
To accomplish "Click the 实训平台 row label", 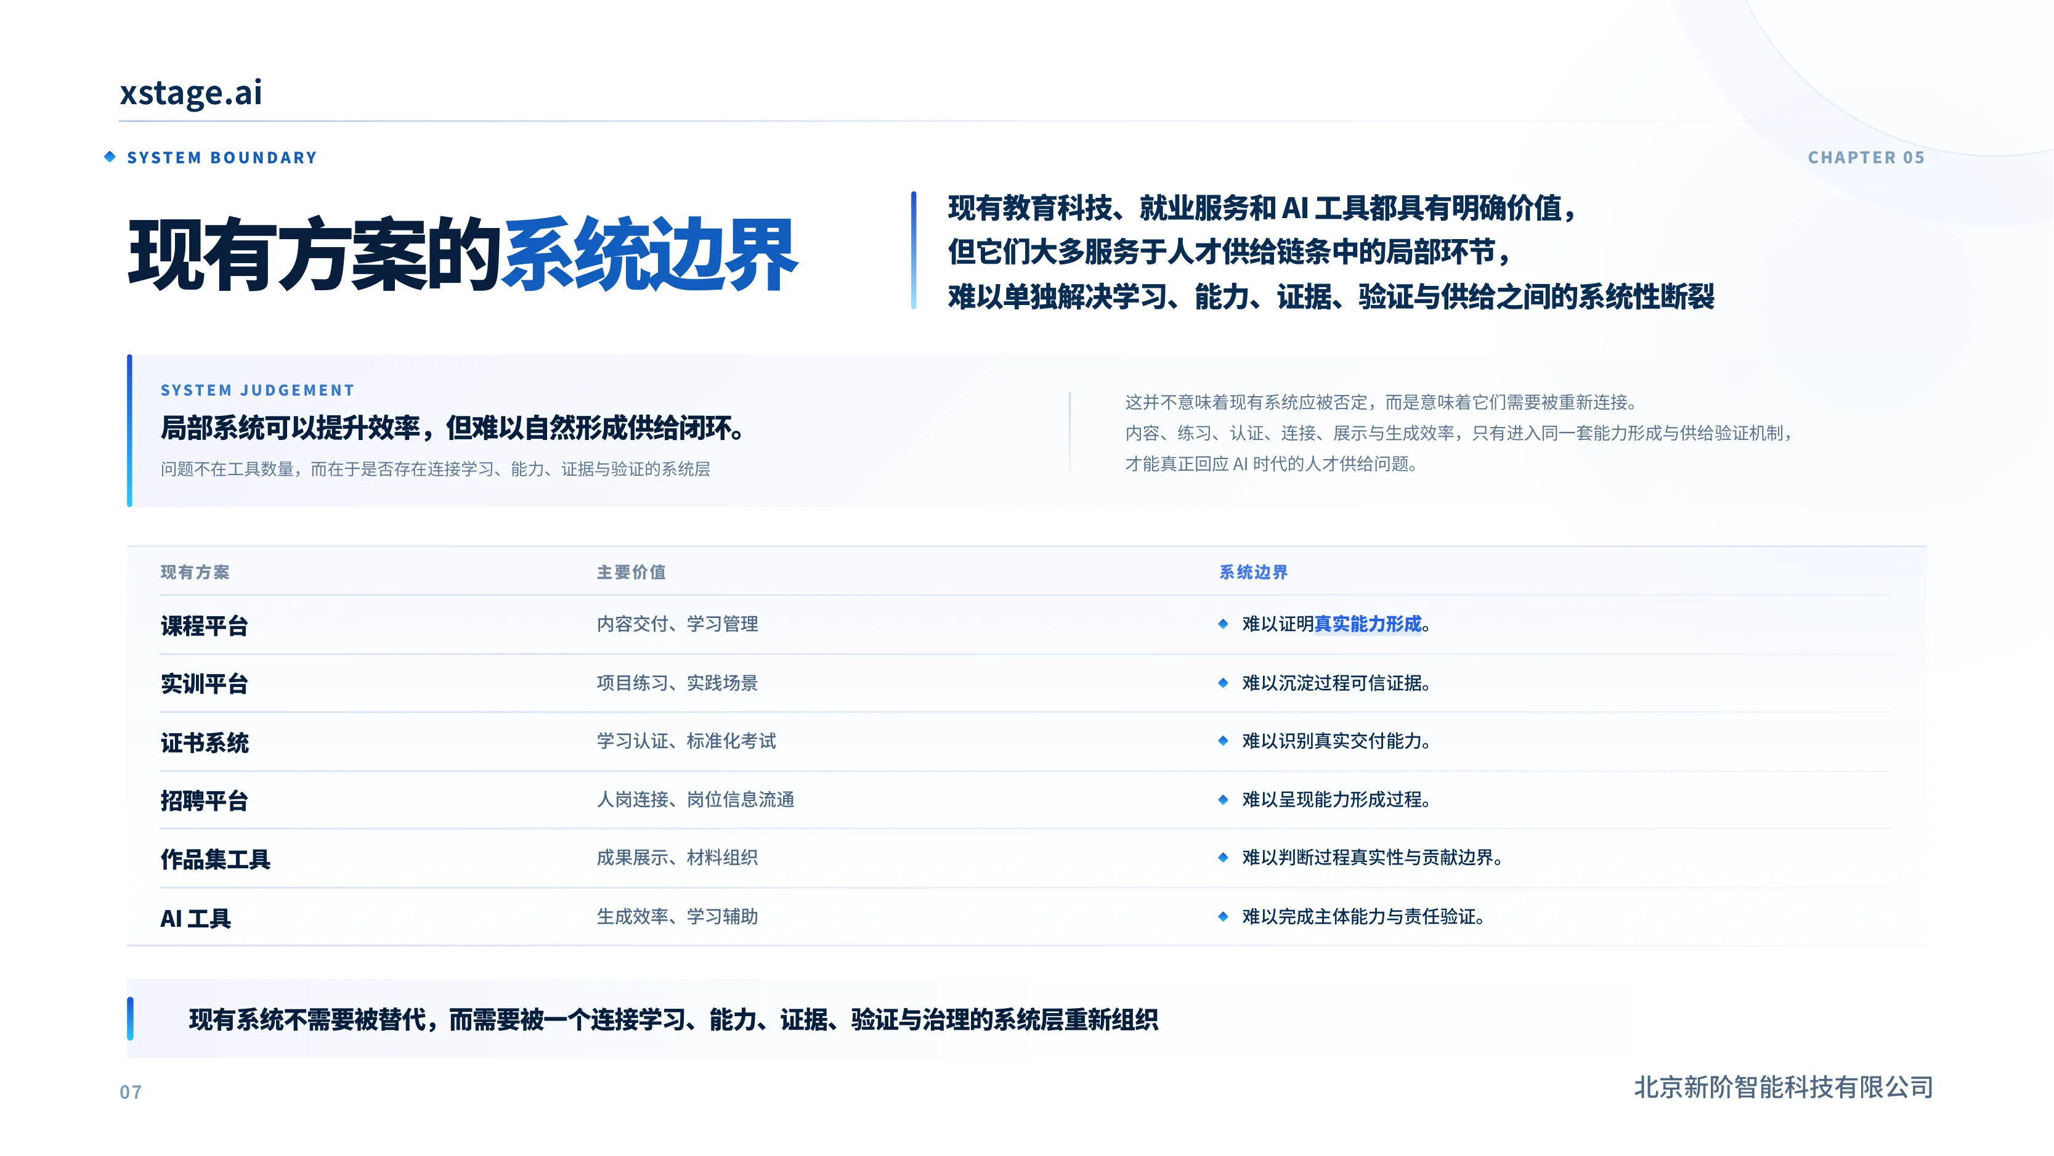I will 204,684.
